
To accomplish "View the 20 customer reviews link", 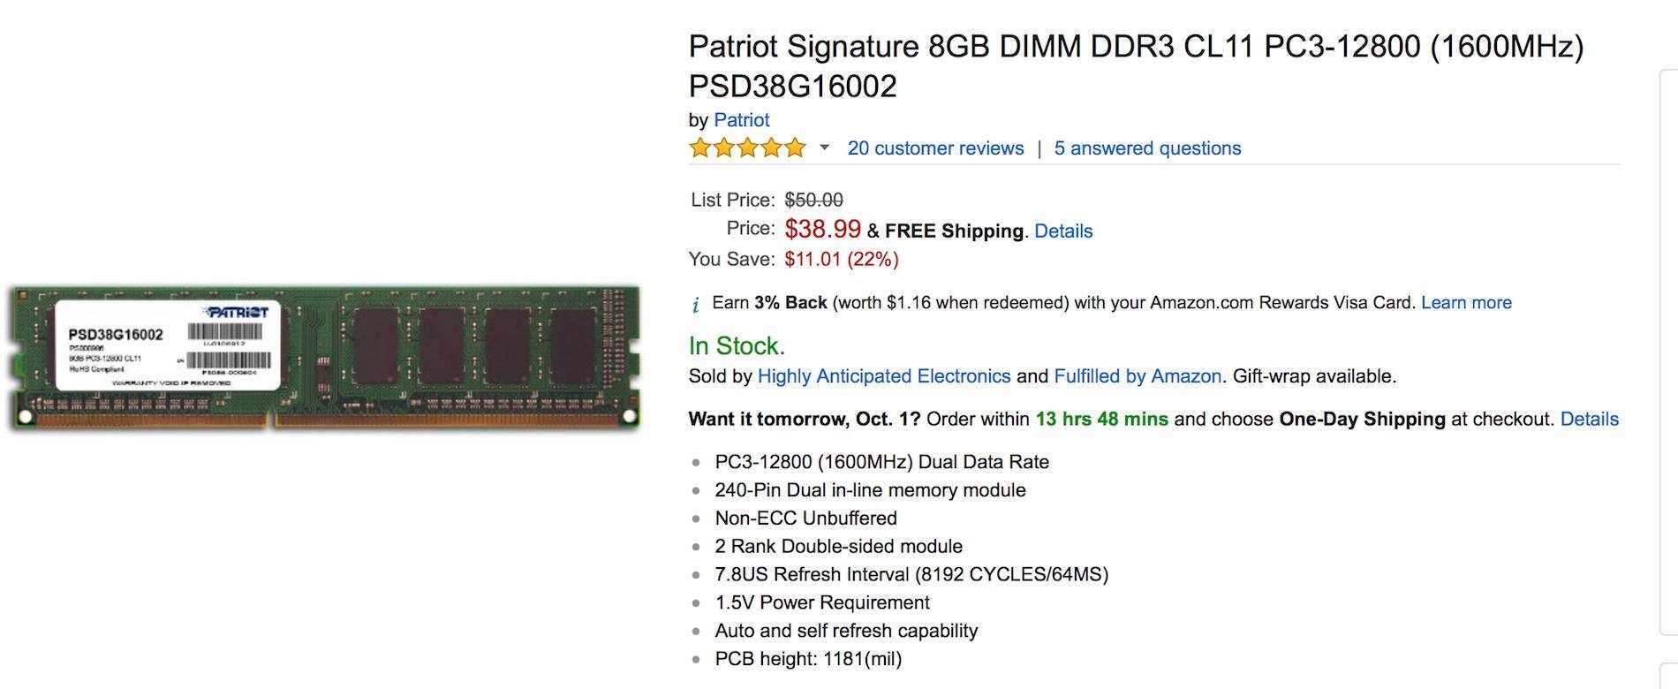I will (x=934, y=148).
